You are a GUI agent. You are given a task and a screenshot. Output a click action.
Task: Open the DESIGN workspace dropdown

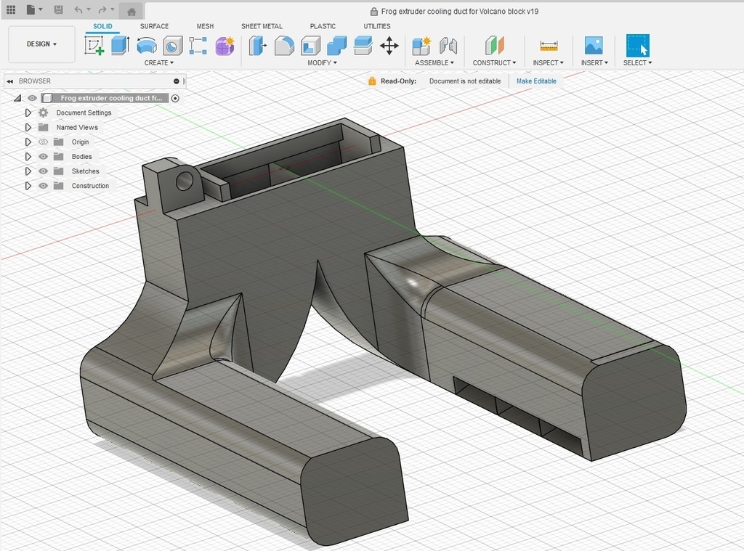(41, 44)
